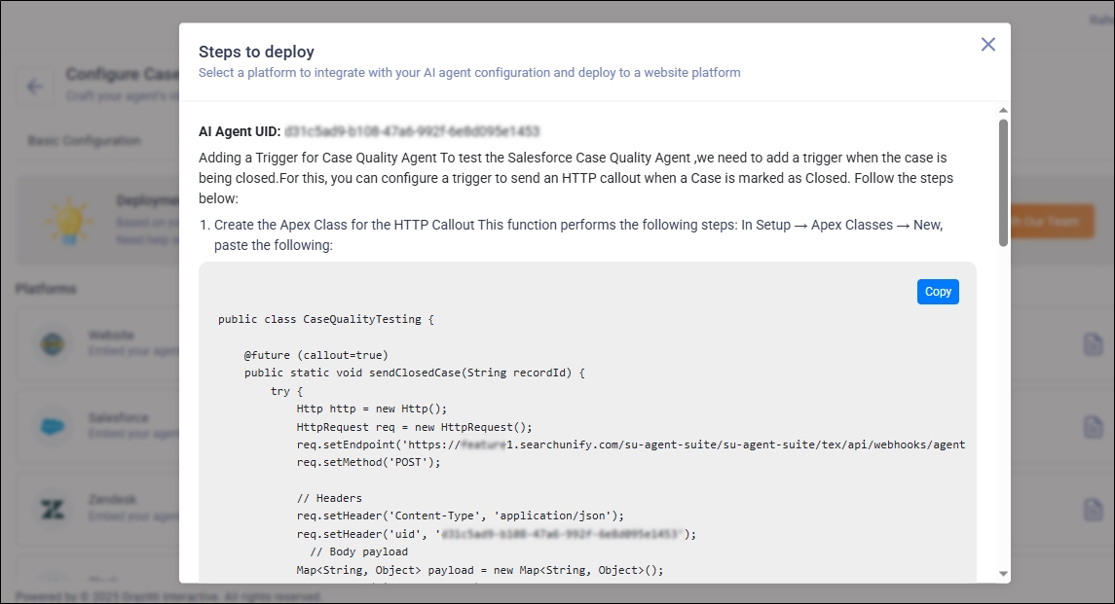Click the Zendesk logo icon

click(52, 508)
